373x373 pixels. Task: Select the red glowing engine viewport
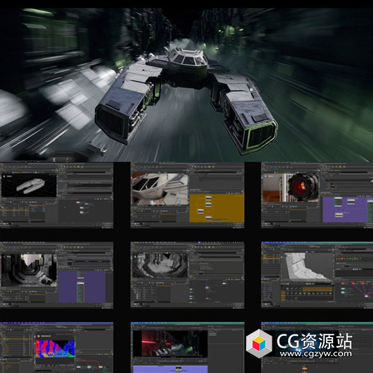coord(291,188)
